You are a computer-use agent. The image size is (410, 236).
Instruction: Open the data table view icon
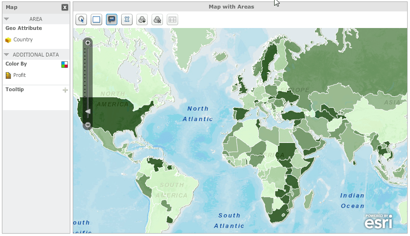(x=172, y=19)
